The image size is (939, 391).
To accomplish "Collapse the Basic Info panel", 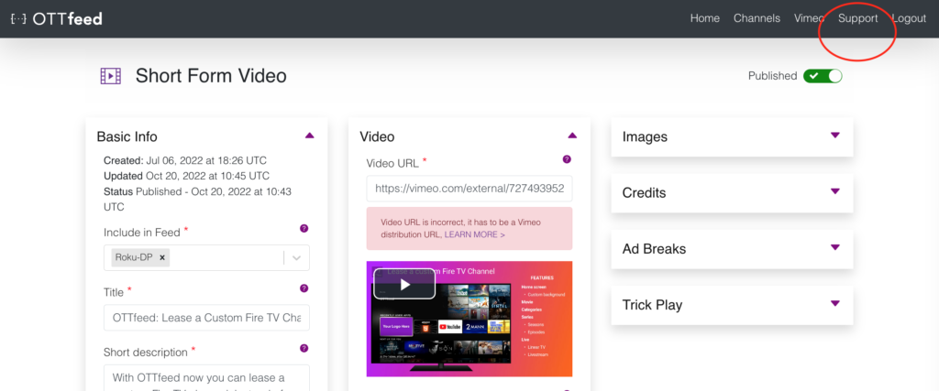I will (x=309, y=136).
